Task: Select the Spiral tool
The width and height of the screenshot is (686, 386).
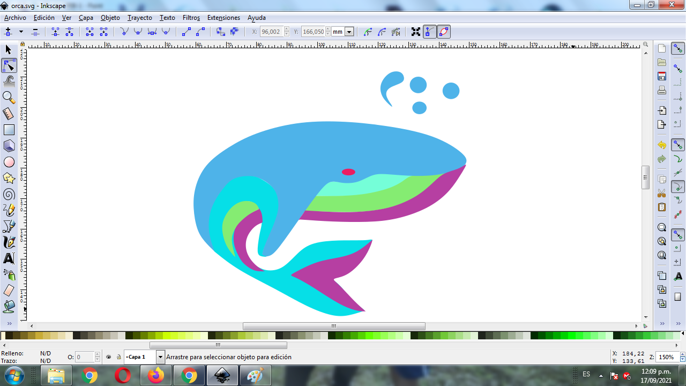Action: point(9,194)
